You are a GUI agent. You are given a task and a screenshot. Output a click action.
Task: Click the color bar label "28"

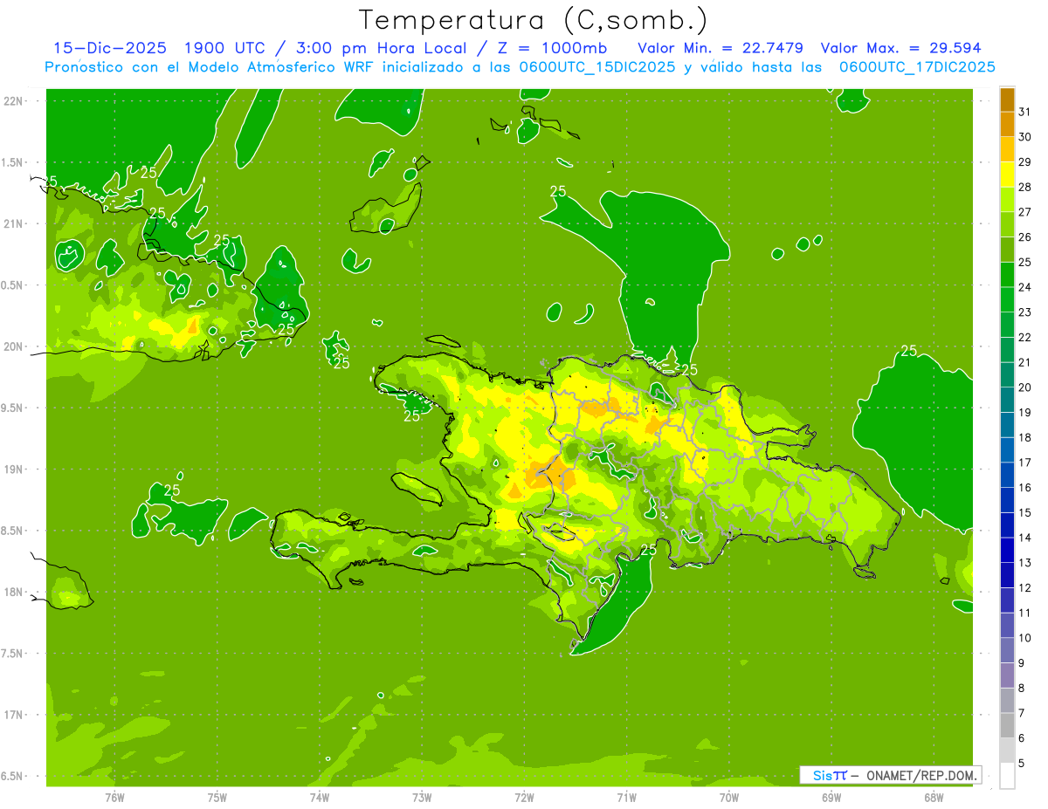1025,187
